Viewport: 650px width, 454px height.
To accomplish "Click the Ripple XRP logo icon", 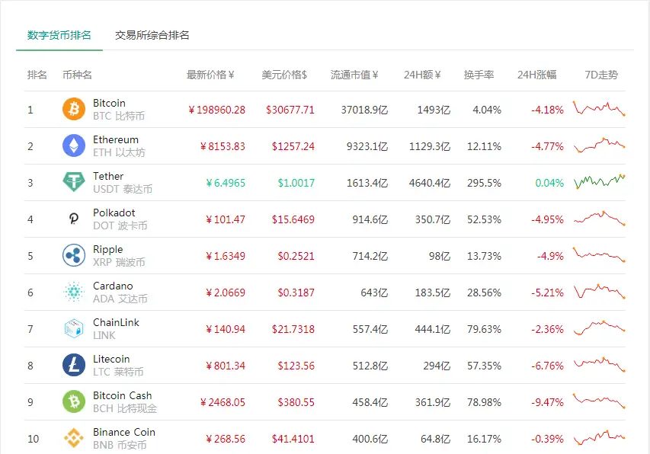I will click(74, 256).
